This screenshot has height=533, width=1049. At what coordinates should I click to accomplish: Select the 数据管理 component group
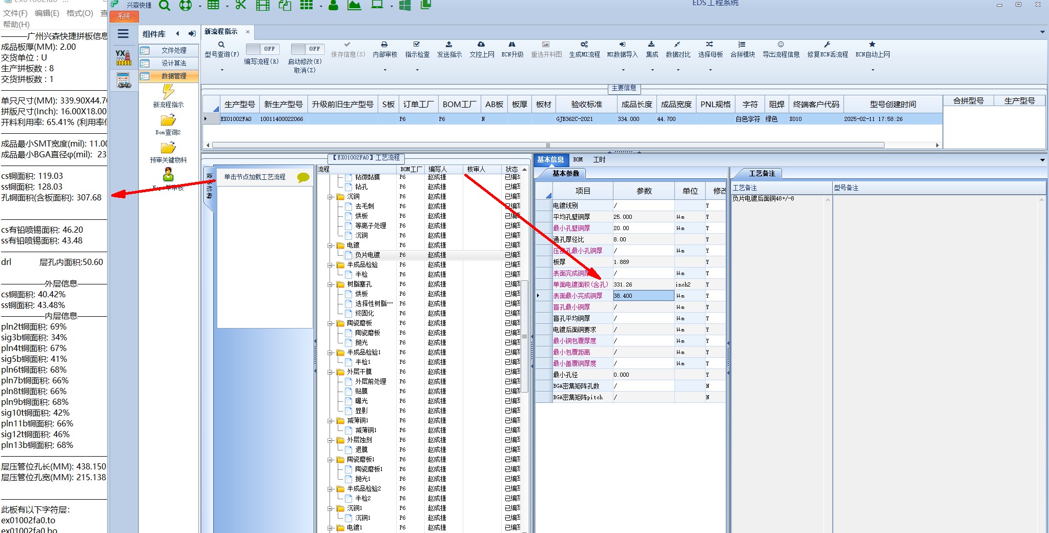[169, 76]
